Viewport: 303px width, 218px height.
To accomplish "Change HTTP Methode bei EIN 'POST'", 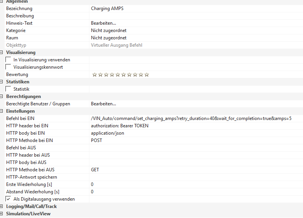I will pos(196,140).
